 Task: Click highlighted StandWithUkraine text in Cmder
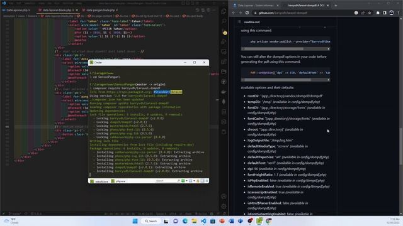click(168, 92)
